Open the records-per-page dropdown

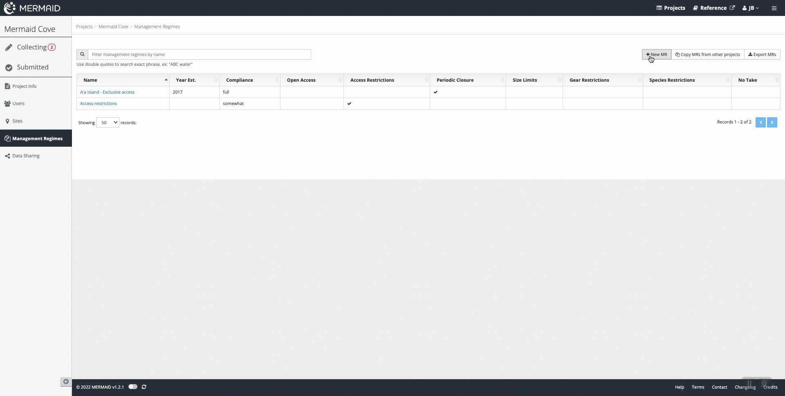pos(108,123)
